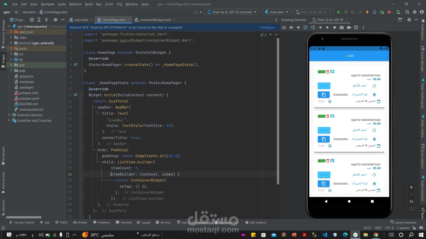Run the app with the green play button
The image size is (426, 239).
(x=339, y=12)
